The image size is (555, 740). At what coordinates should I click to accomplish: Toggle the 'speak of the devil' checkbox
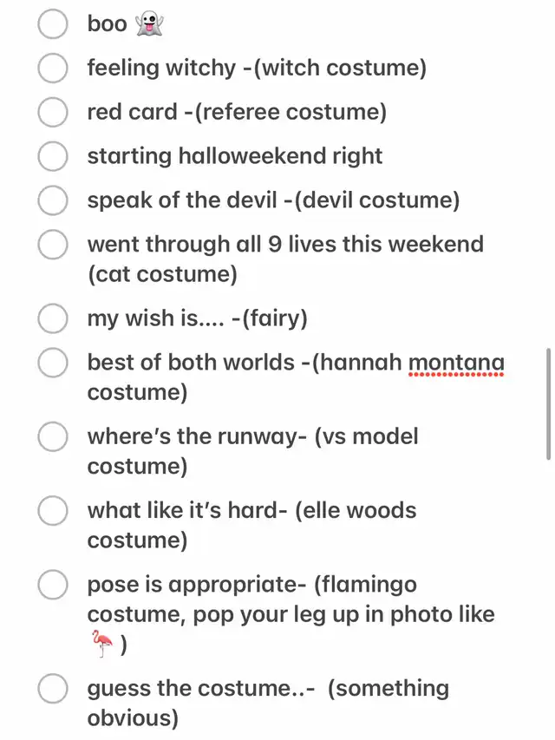[53, 200]
